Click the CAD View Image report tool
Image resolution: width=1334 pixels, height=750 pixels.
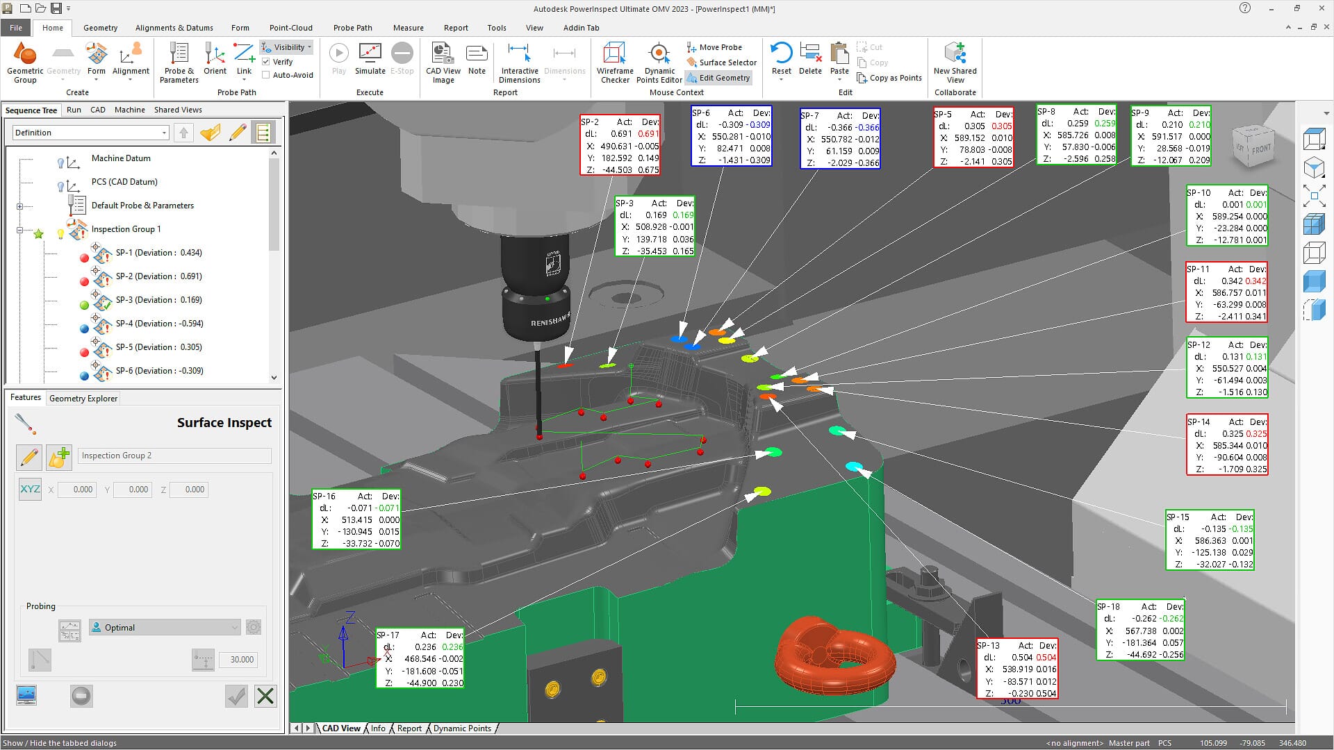pyautogui.click(x=443, y=61)
